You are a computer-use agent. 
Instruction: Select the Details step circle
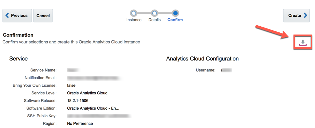[x=155, y=13]
